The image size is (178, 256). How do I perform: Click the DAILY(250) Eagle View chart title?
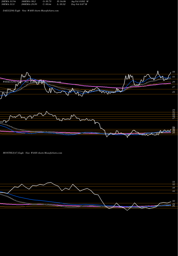(31, 11)
